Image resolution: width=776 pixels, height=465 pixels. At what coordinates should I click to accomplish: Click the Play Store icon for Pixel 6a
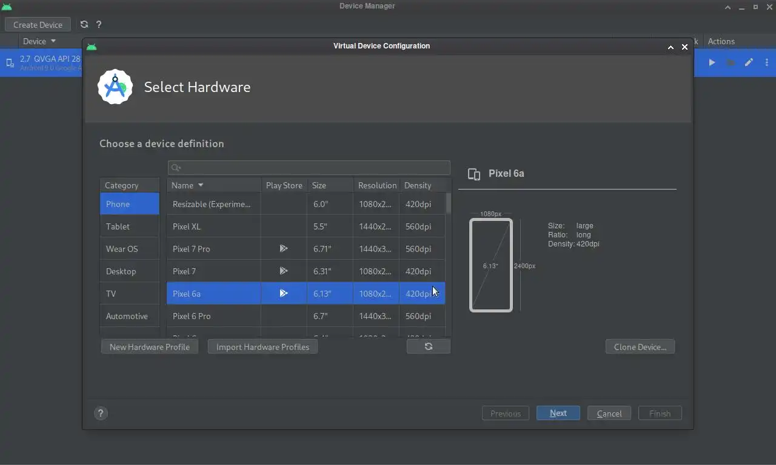(x=283, y=293)
